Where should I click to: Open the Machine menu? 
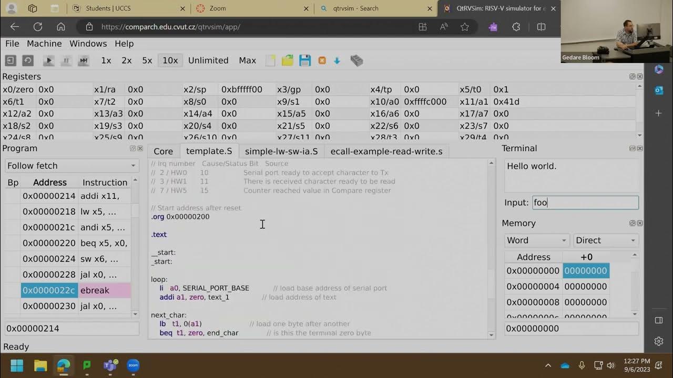[44, 44]
